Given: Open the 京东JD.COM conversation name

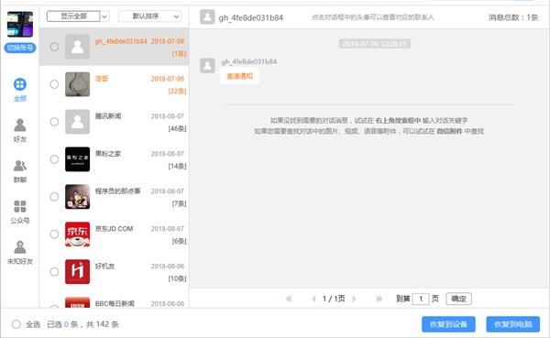Looking at the screenshot, I should [x=114, y=229].
